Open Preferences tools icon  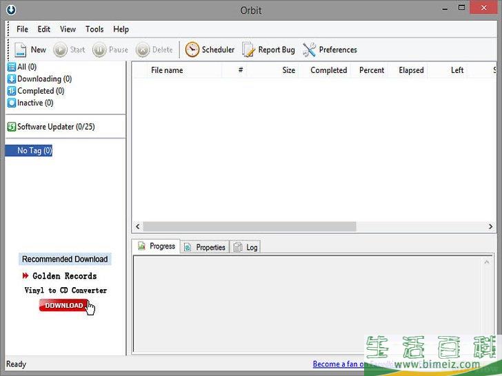pyautogui.click(x=309, y=50)
